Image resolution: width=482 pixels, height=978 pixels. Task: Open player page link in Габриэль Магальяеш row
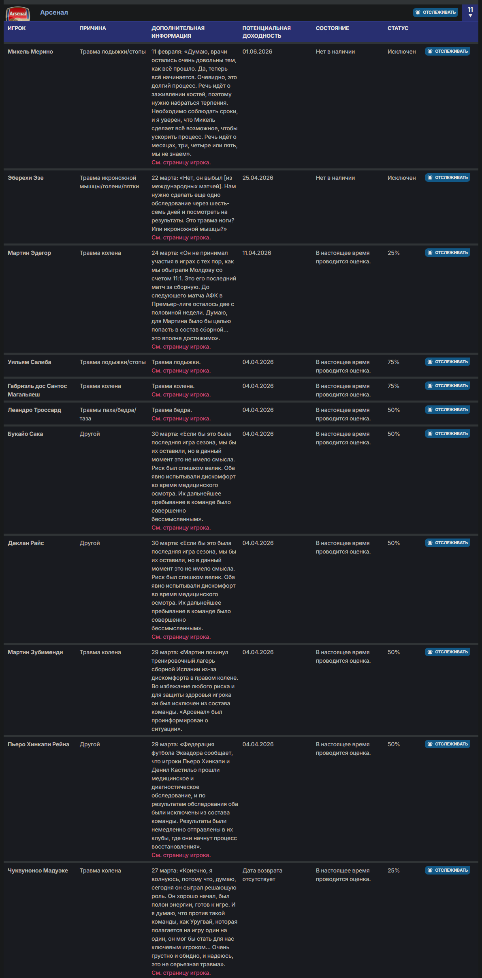181,395
